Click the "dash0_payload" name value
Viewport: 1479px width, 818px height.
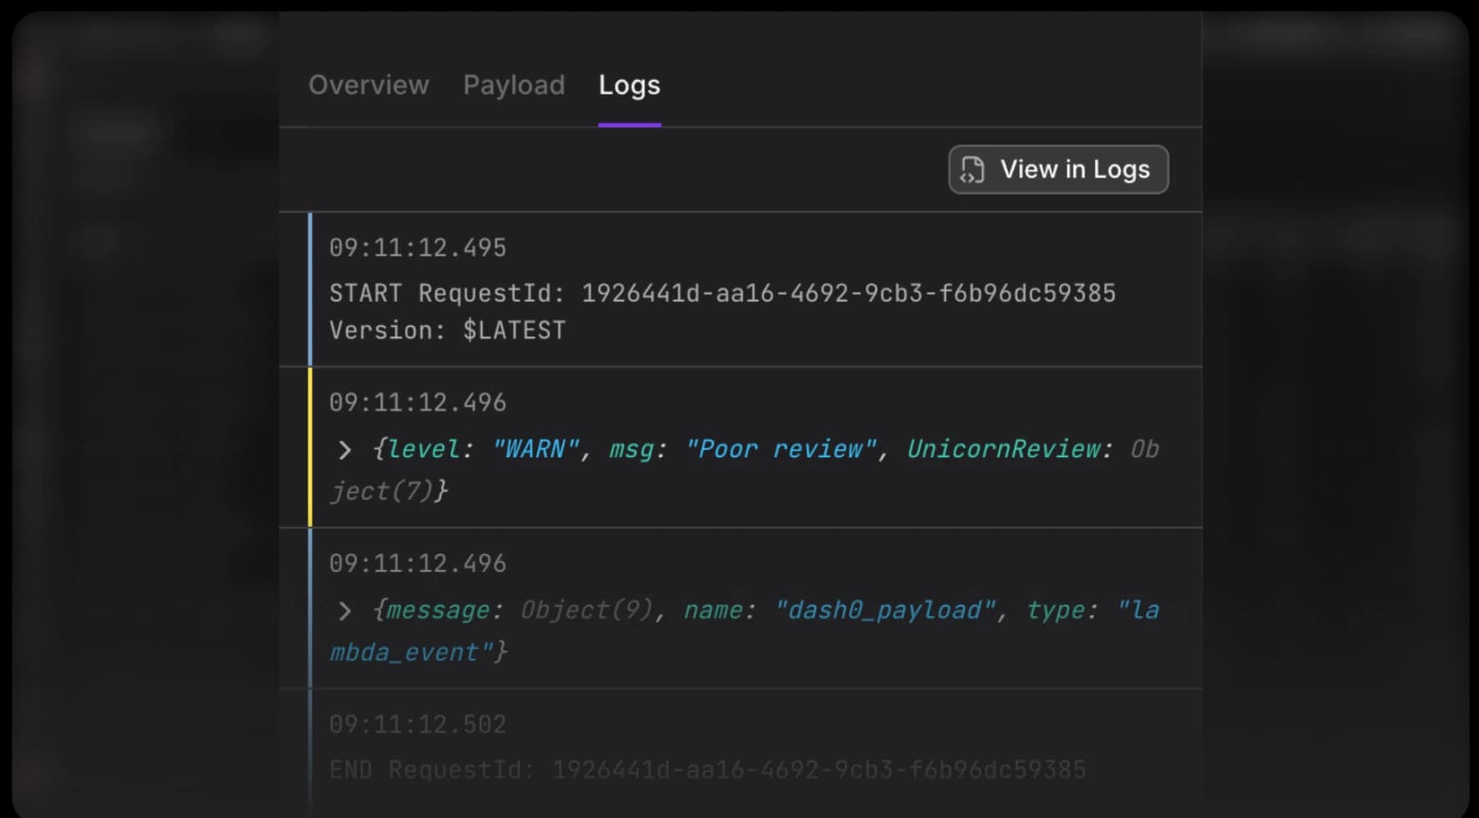coord(885,610)
